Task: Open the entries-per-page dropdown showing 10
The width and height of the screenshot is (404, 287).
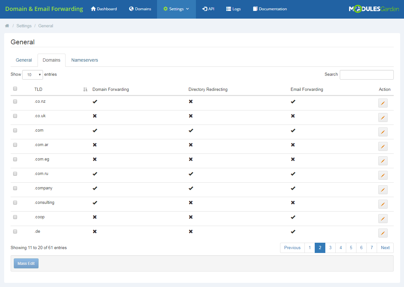Action: pyautogui.click(x=32, y=74)
